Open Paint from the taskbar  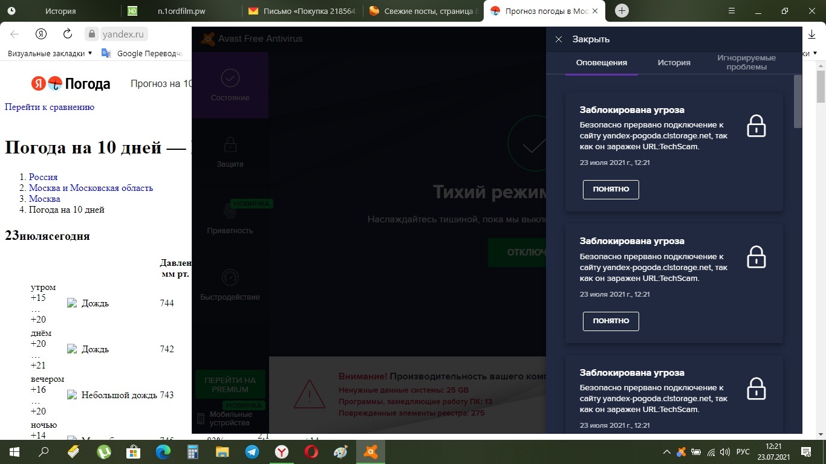pos(341,452)
